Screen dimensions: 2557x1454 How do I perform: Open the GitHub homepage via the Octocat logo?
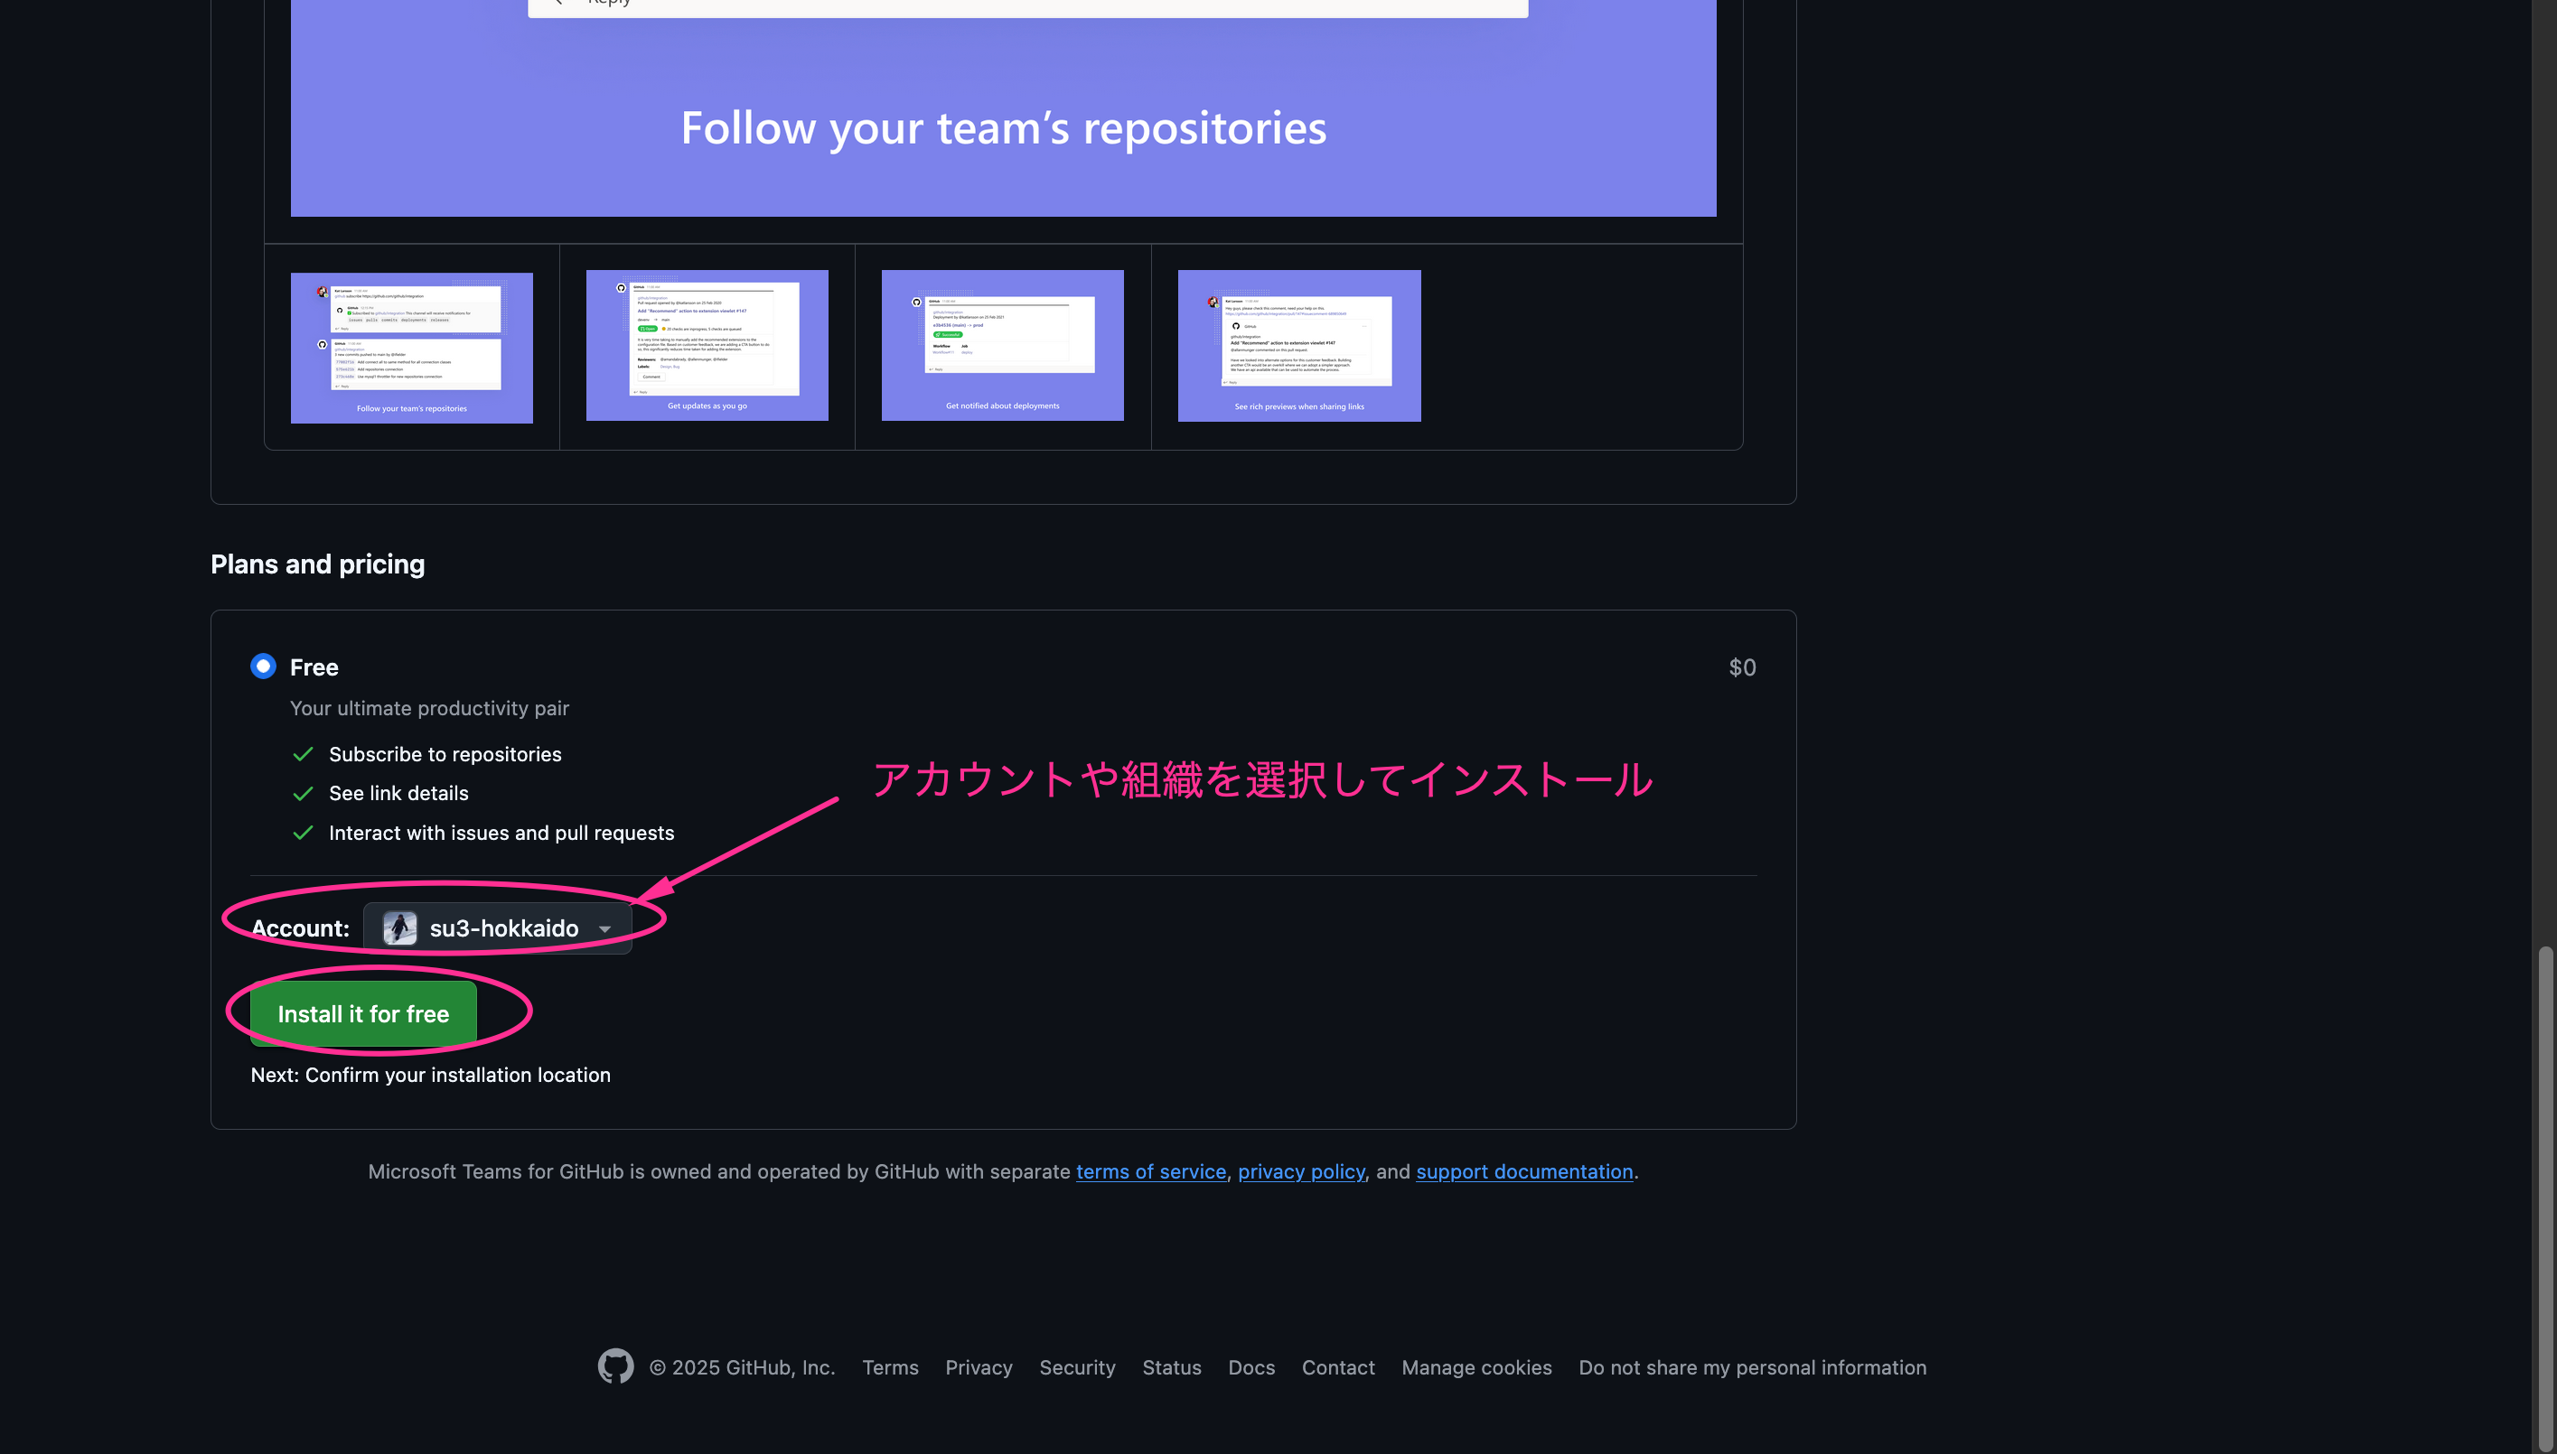tap(615, 1367)
